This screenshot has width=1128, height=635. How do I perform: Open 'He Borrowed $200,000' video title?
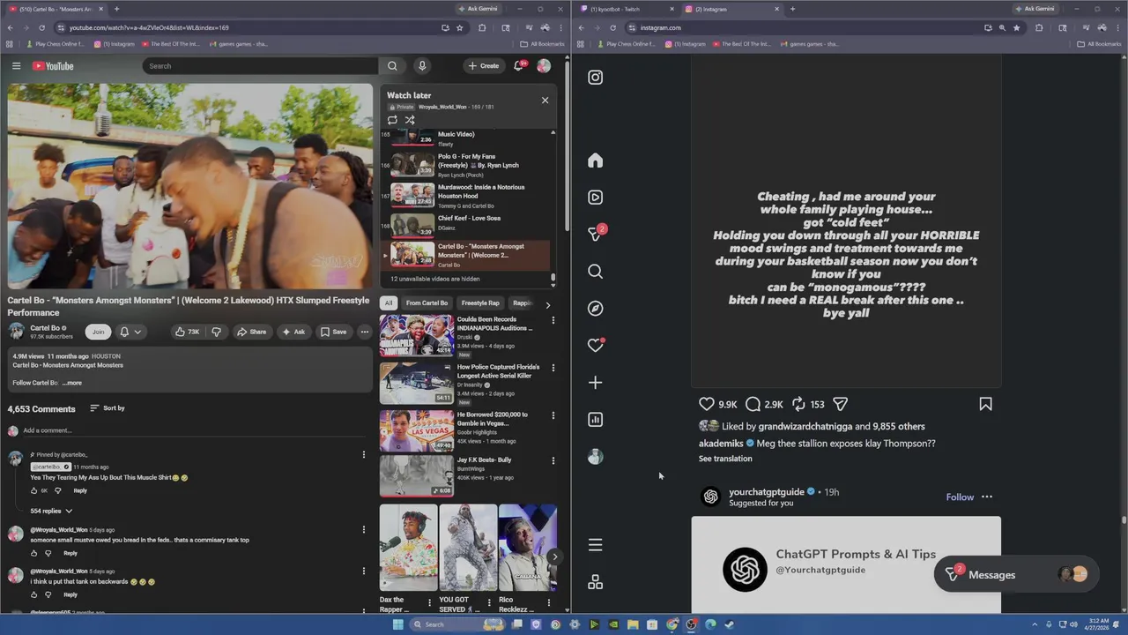(493, 419)
